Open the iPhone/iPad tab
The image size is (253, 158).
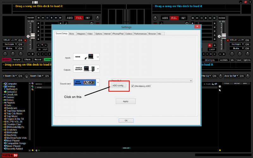tap(118, 34)
